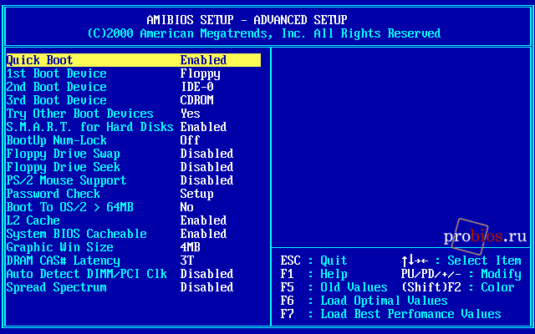This screenshot has height=334, width=535.
Task: Click Disabled value for Auto Detect DIMM/PCI Clk
Action: pyautogui.click(x=206, y=274)
